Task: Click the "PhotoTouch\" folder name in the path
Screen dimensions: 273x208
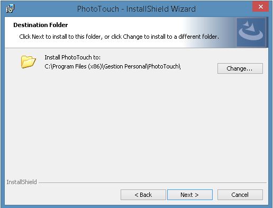Action: click(x=164, y=66)
